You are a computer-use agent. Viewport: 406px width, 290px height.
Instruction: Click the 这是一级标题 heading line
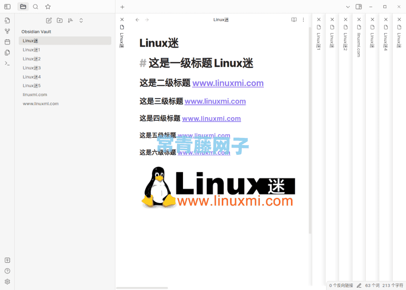[197, 63]
